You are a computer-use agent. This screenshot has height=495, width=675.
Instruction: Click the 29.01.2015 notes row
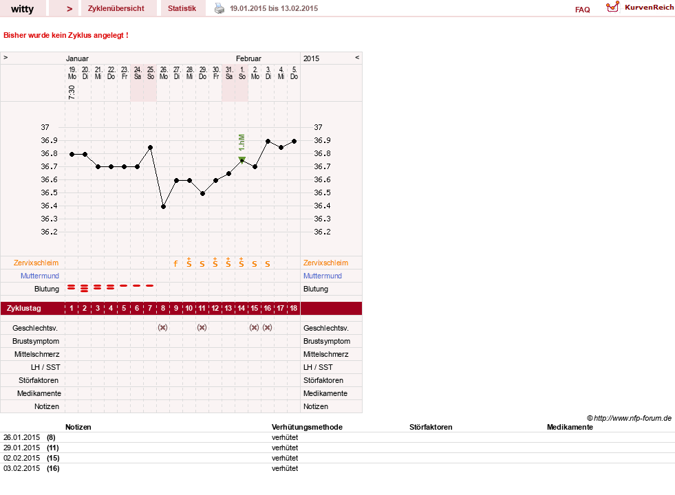(x=337, y=448)
